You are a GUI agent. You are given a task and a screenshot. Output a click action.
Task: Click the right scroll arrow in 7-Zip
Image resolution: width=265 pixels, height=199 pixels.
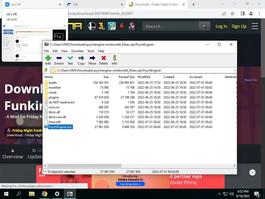point(234,166)
